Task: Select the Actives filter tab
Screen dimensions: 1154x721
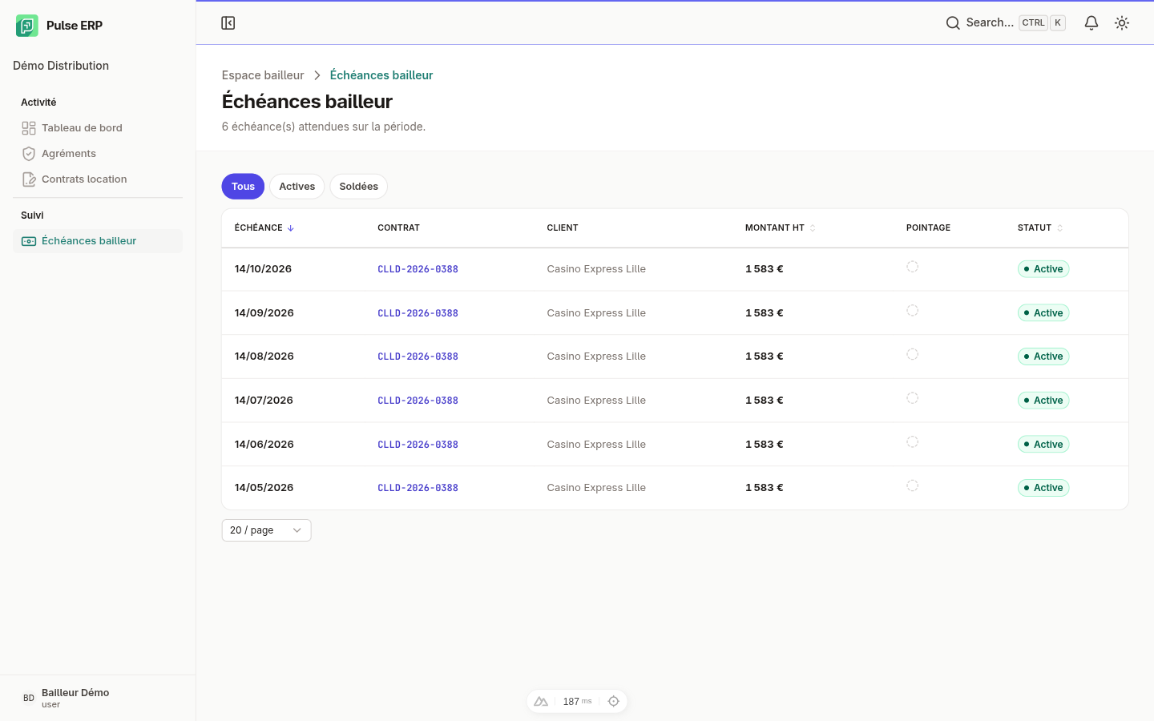Action: point(297,187)
